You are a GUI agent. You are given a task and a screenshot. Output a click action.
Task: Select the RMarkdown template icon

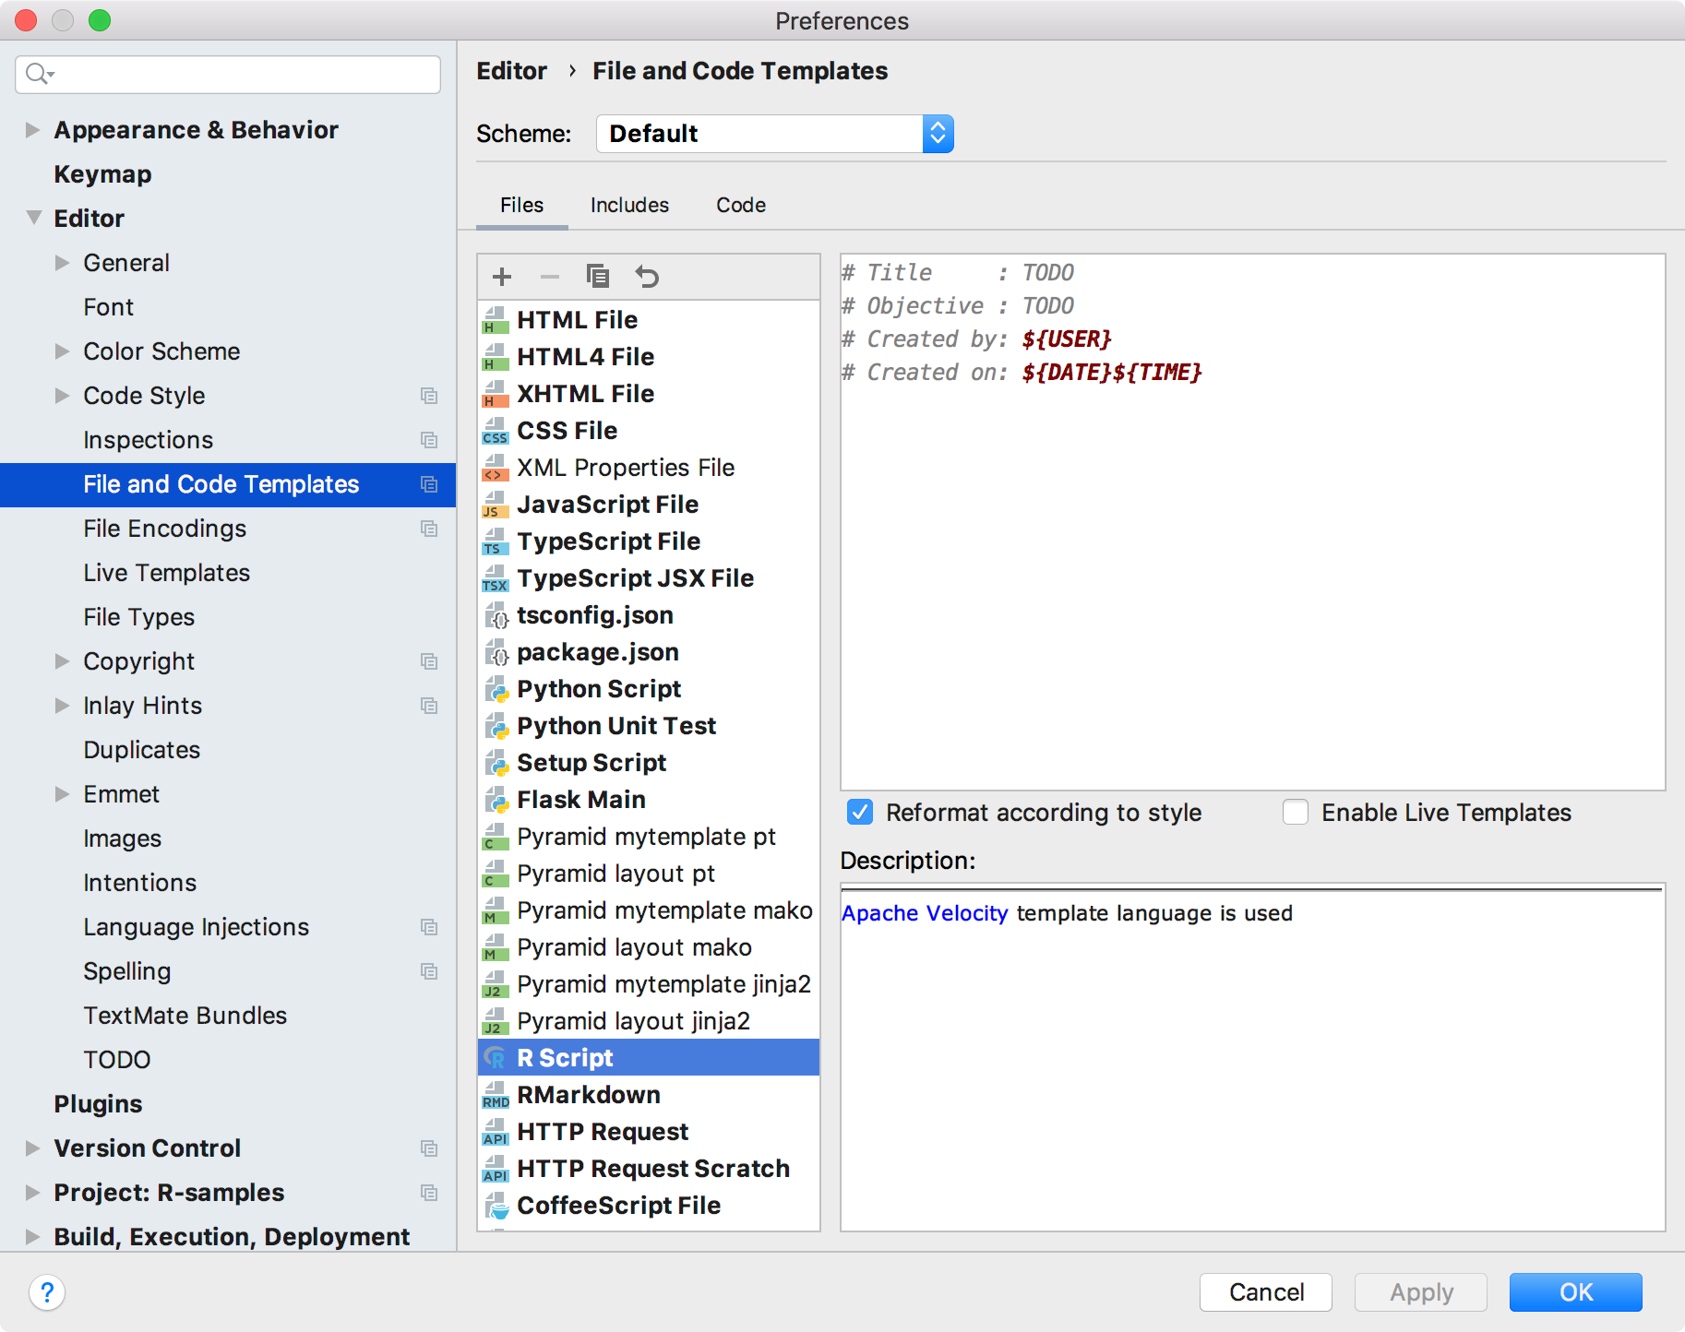496,1096
